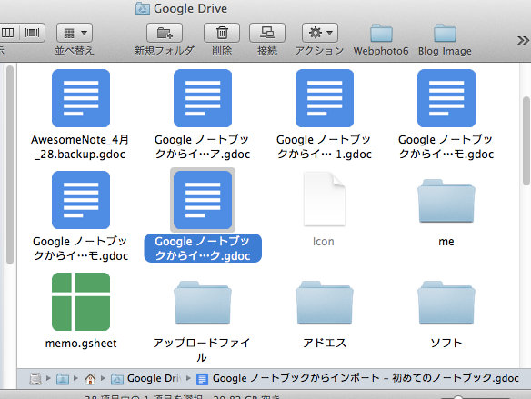Select the ソフト folder icon
This screenshot has width=531, height=399.
446,303
